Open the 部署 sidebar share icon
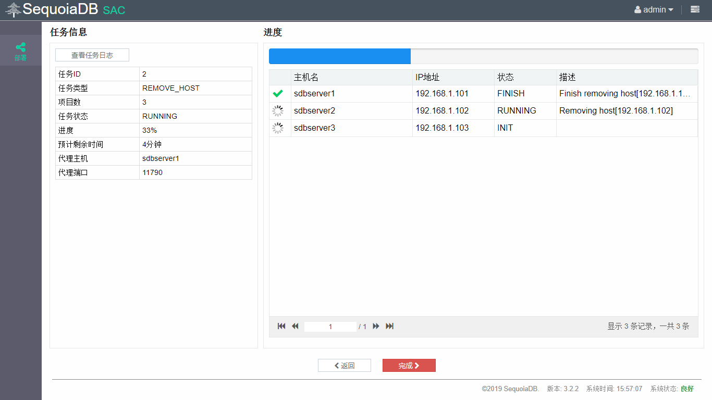Viewport: 712px width, 400px height. tap(20, 47)
